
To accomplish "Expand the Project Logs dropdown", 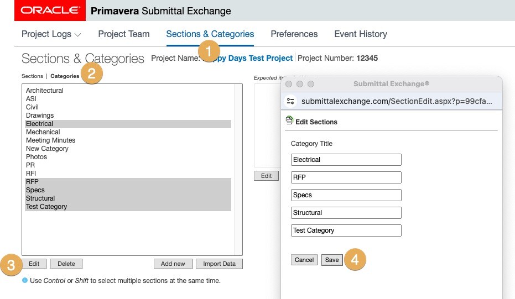I will [51, 34].
